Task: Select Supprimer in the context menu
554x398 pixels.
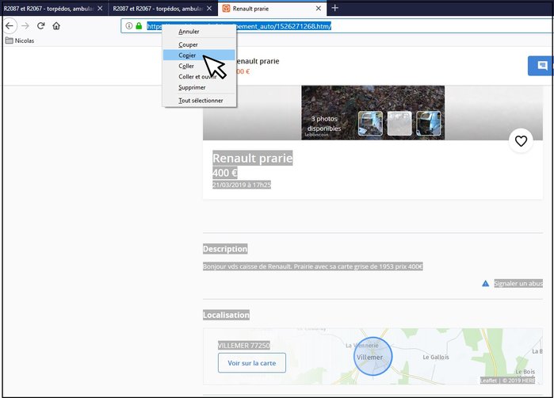Action: (199, 87)
